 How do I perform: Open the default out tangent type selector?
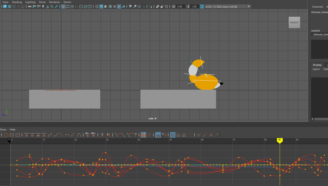pyautogui.click(x=93, y=135)
